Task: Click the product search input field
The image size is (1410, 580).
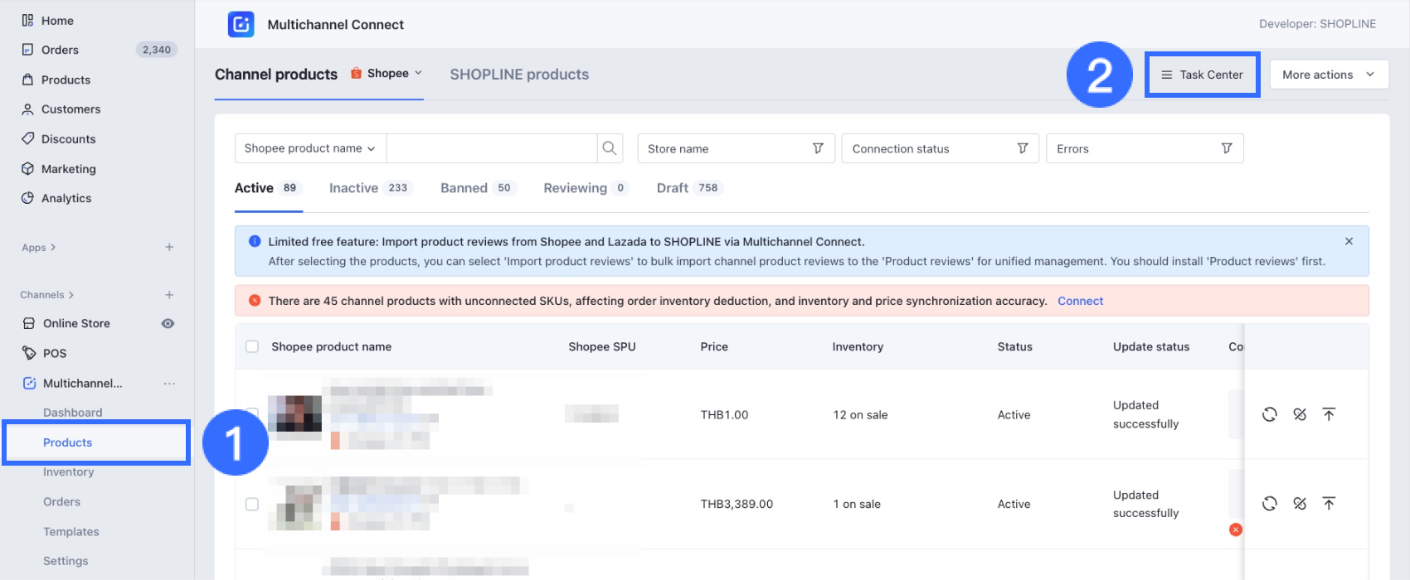Action: point(491,148)
